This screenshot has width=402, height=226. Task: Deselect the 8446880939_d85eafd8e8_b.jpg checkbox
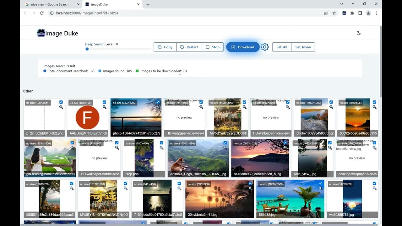click(x=285, y=143)
